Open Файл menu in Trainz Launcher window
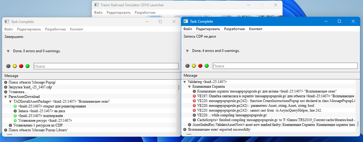363x142 pixels. 98,13
